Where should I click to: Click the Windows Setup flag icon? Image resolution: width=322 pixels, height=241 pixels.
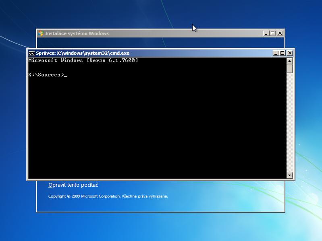tap(41, 33)
